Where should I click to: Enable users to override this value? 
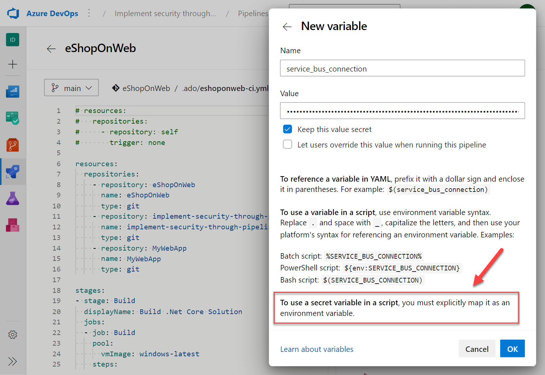pyautogui.click(x=288, y=144)
